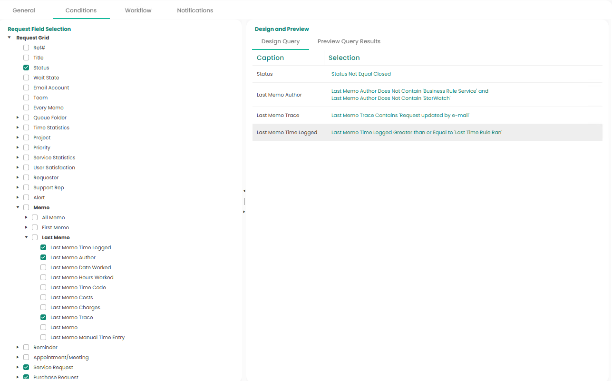Open 'Status Not Equal Closed' condition link

tap(361, 74)
